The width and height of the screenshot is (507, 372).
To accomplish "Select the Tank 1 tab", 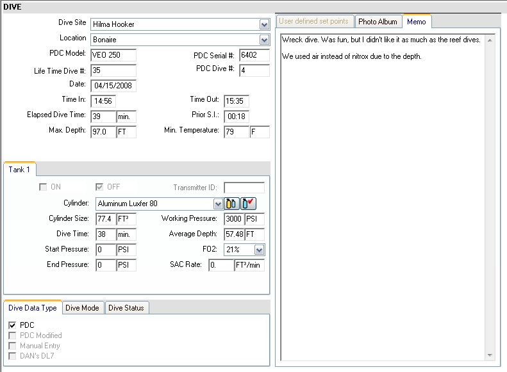I will tap(21, 169).
